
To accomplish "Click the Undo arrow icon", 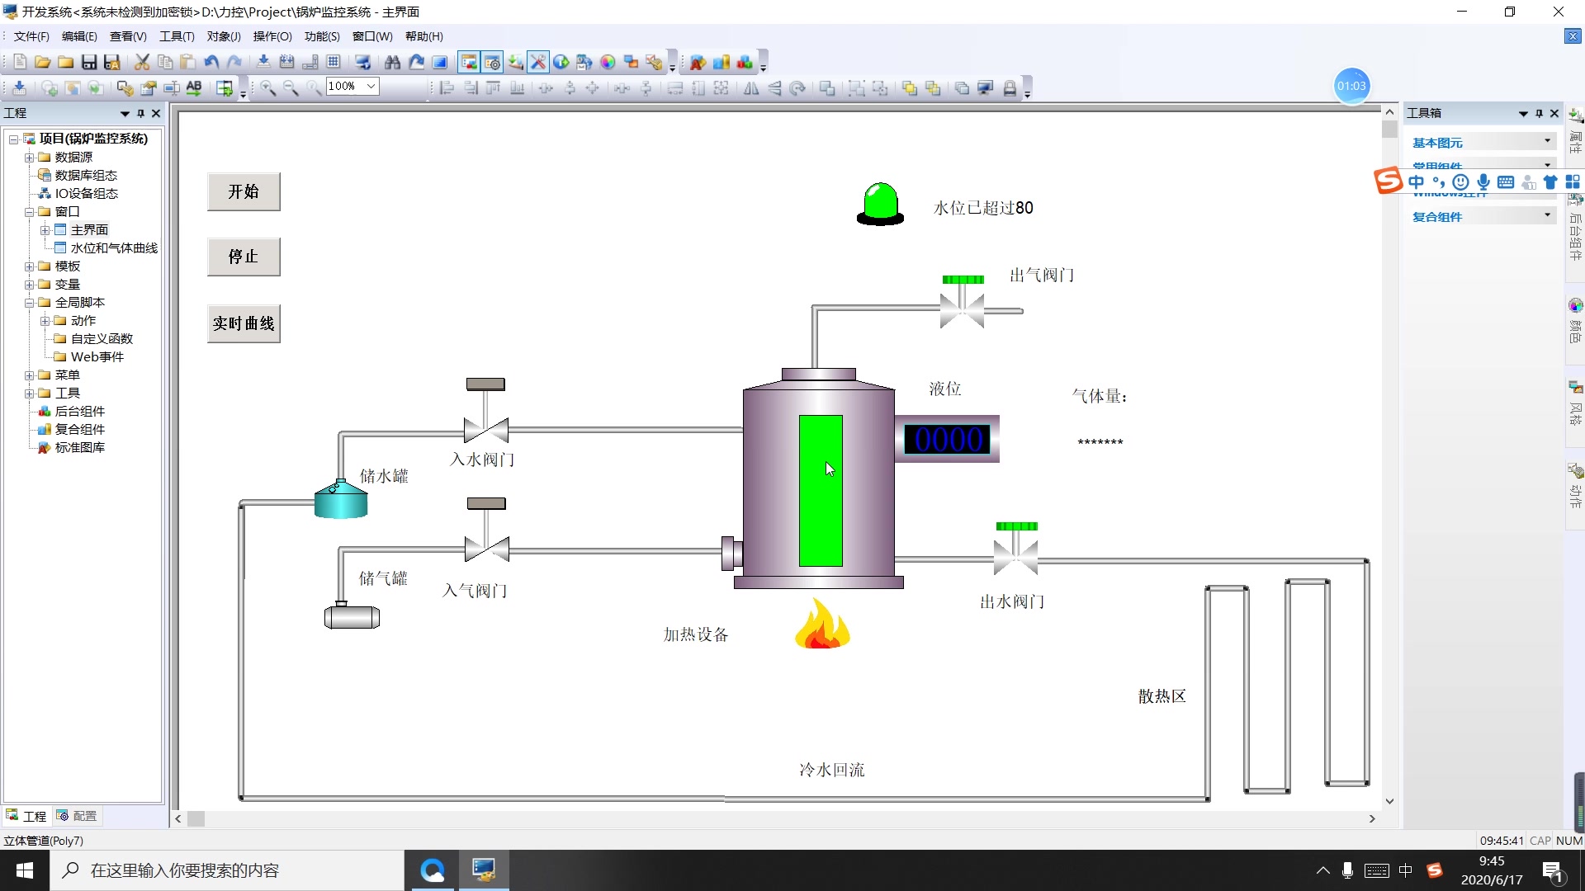I will tap(211, 62).
